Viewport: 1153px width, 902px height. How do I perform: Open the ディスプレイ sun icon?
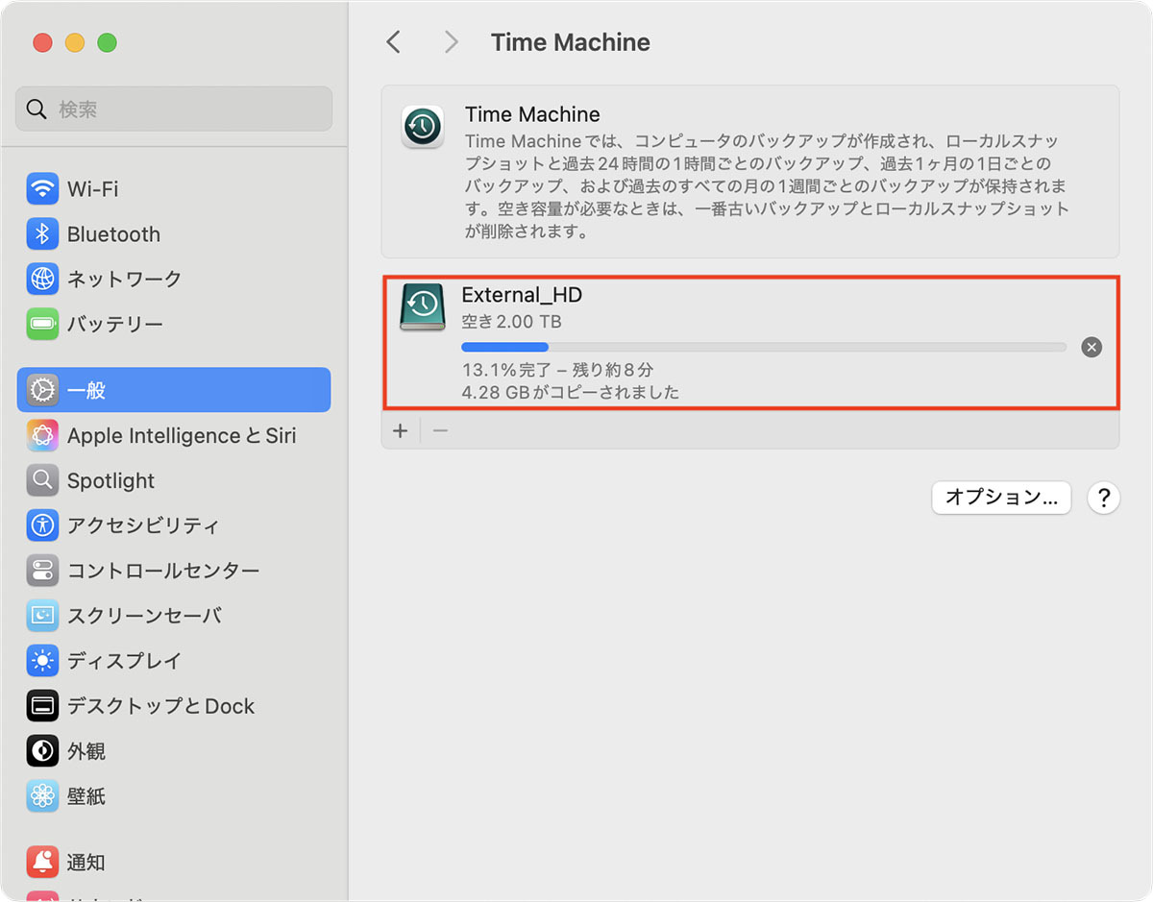pyautogui.click(x=42, y=661)
